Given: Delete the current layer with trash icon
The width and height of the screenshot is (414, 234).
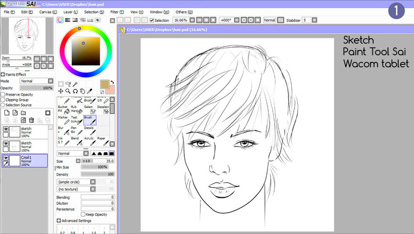Looking at the screenshot, I should (32, 121).
